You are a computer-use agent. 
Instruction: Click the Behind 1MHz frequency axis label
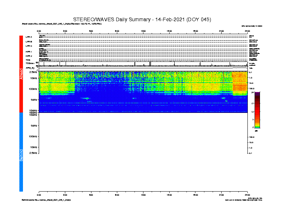click(x=34, y=125)
